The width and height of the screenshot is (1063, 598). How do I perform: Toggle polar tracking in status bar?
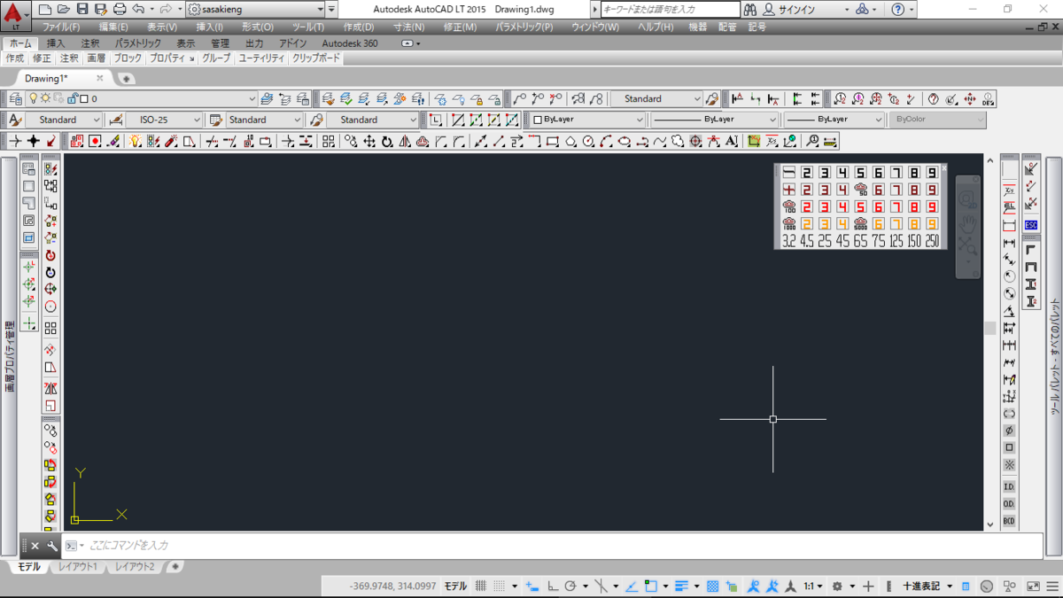570,586
